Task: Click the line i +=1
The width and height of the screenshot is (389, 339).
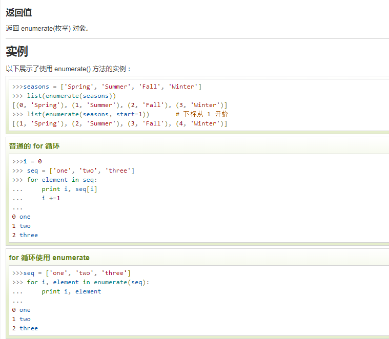Action: click(51, 198)
